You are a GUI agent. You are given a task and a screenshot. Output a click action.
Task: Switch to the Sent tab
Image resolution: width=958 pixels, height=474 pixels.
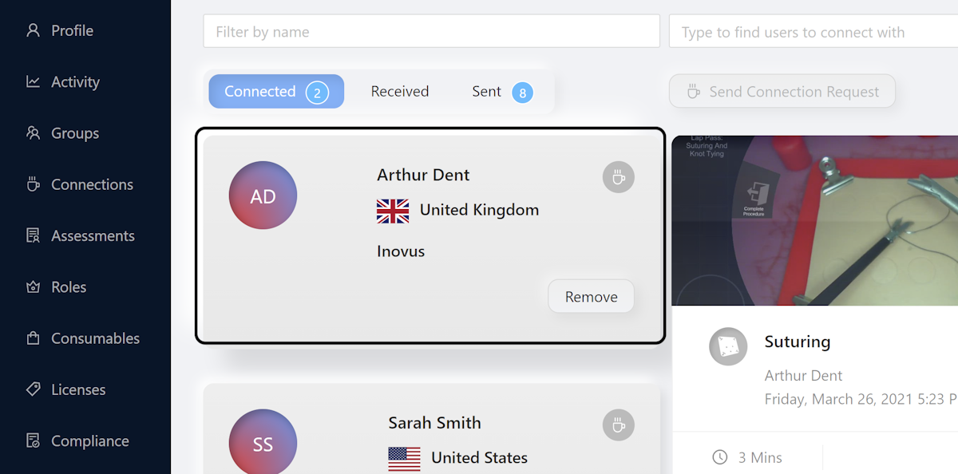tap(502, 92)
